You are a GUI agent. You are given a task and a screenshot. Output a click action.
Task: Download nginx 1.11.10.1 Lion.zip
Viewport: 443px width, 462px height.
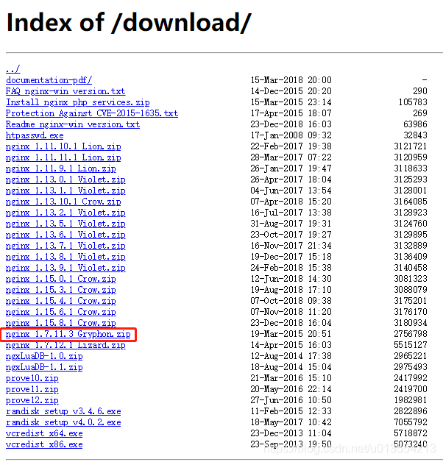[x=63, y=146]
